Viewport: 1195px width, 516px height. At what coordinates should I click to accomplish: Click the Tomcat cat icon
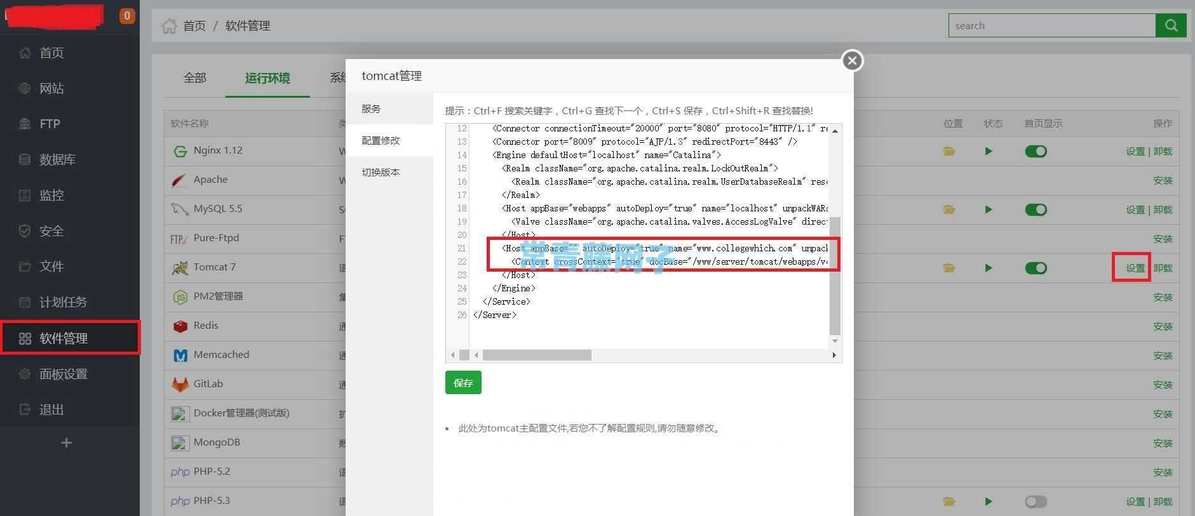click(x=180, y=268)
